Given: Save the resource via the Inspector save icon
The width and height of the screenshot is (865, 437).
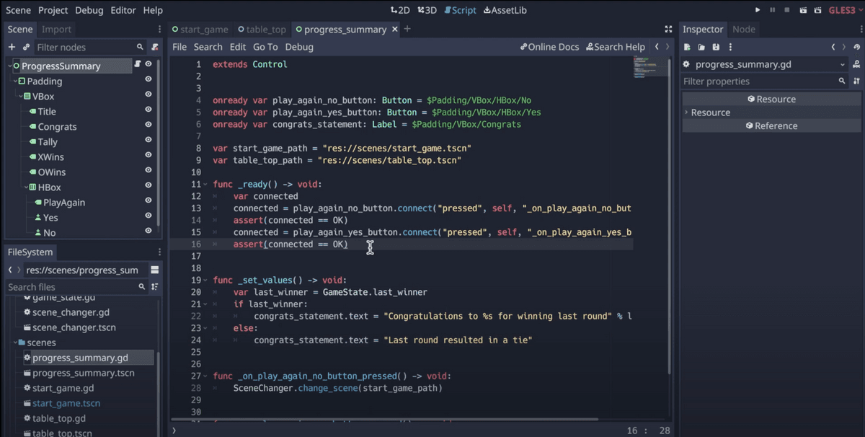Looking at the screenshot, I should (x=715, y=46).
